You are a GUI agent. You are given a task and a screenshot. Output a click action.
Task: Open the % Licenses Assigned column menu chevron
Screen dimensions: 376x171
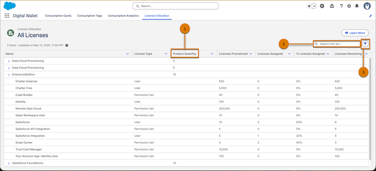[x=328, y=54]
